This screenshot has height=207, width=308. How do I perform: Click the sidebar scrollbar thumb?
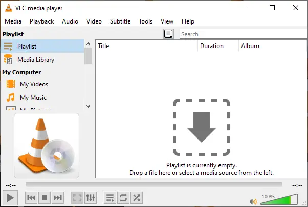[88, 56]
